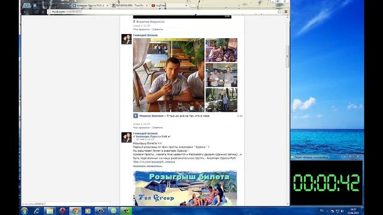Play the Машина Времени audio track
Image resolution: width=383 pixels, height=215 pixels.
[x=136, y=116]
